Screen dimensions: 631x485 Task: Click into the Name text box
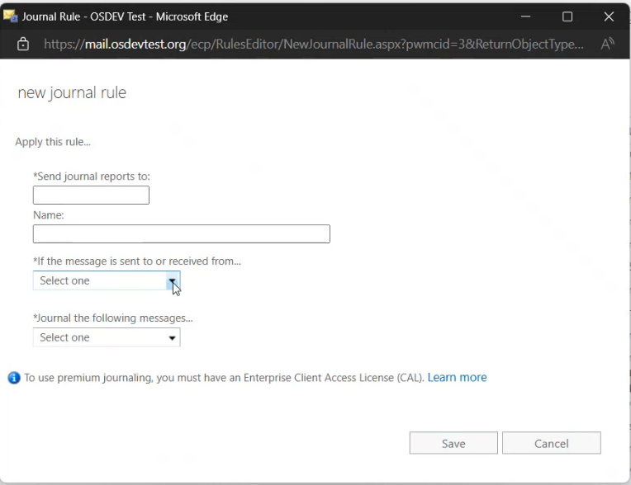pyautogui.click(x=181, y=234)
